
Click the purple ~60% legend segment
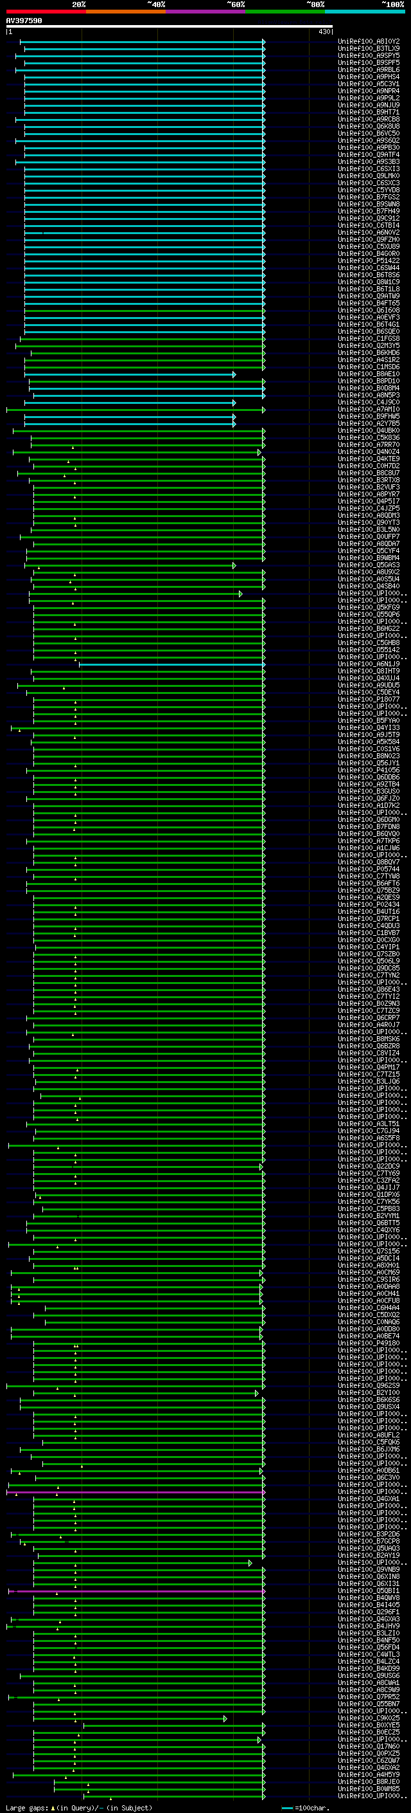[206, 12]
